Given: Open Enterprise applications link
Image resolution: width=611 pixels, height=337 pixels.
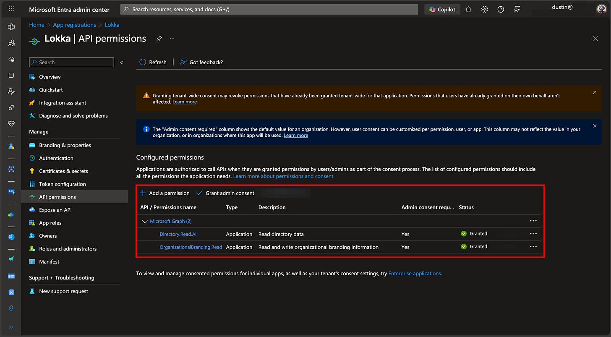Looking at the screenshot, I should (x=415, y=274).
